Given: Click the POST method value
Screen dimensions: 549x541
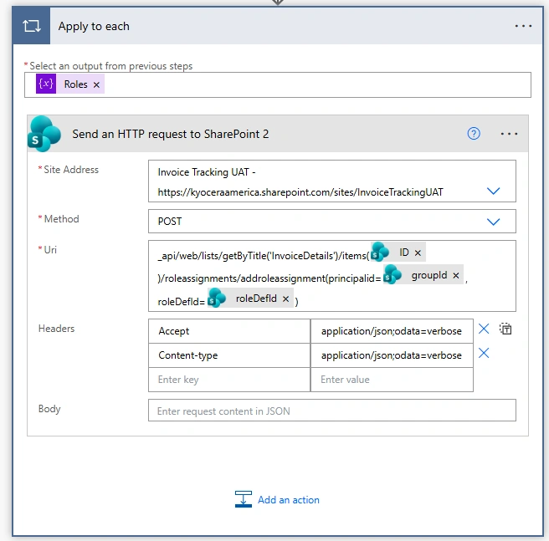Looking at the screenshot, I should [x=170, y=222].
